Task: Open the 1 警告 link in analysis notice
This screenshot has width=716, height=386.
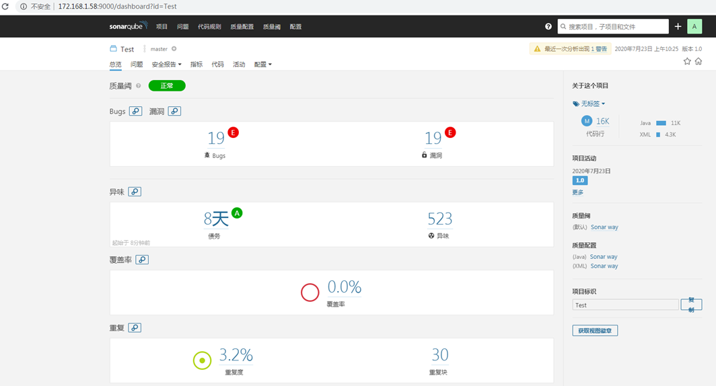Action: point(599,49)
